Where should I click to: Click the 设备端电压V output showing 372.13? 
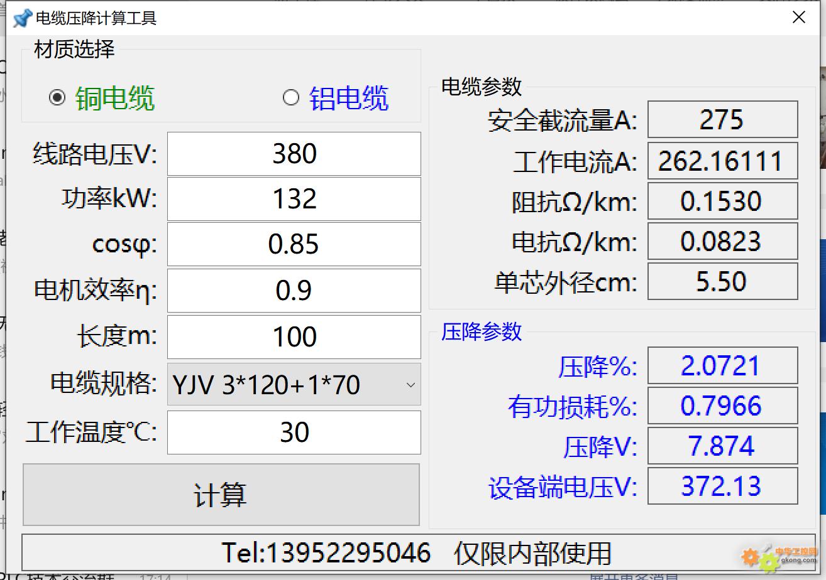(722, 486)
